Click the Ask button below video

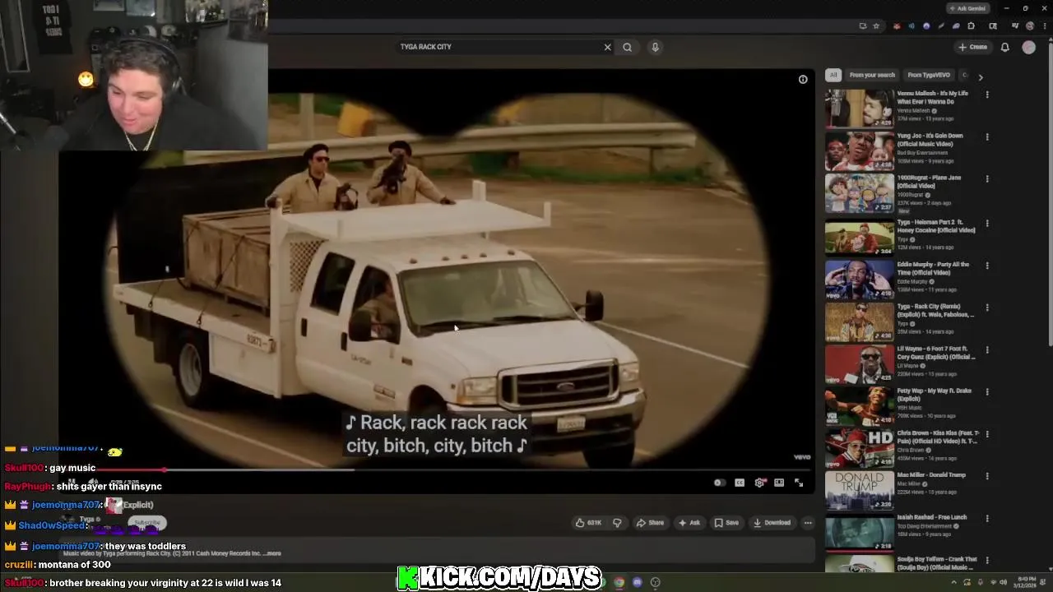click(689, 523)
